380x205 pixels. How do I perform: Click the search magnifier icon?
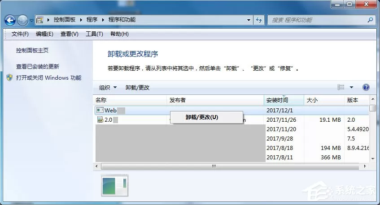click(x=370, y=20)
